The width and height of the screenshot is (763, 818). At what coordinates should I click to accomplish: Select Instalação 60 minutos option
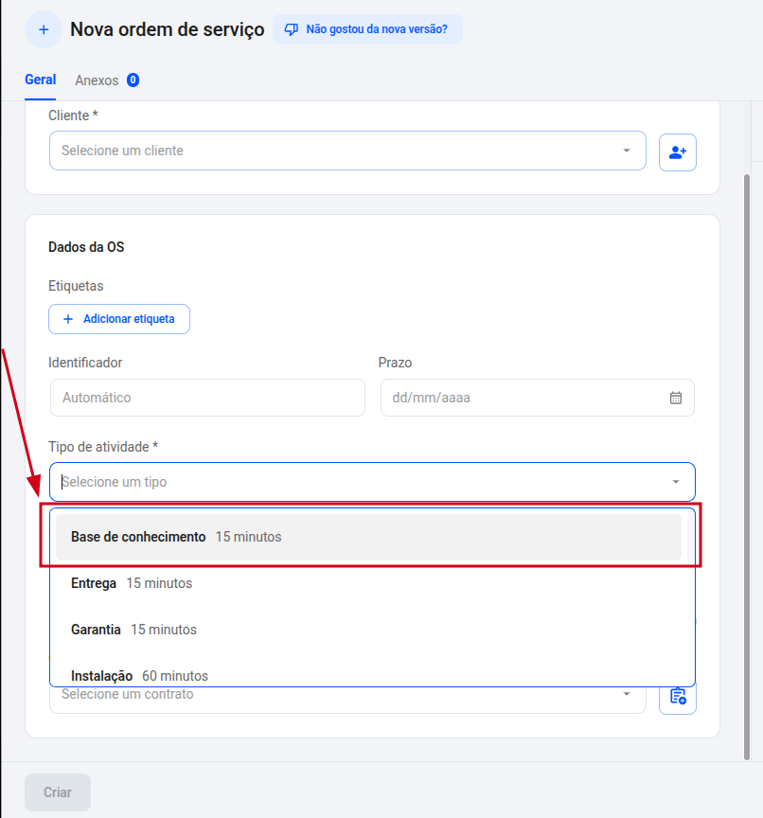point(139,675)
